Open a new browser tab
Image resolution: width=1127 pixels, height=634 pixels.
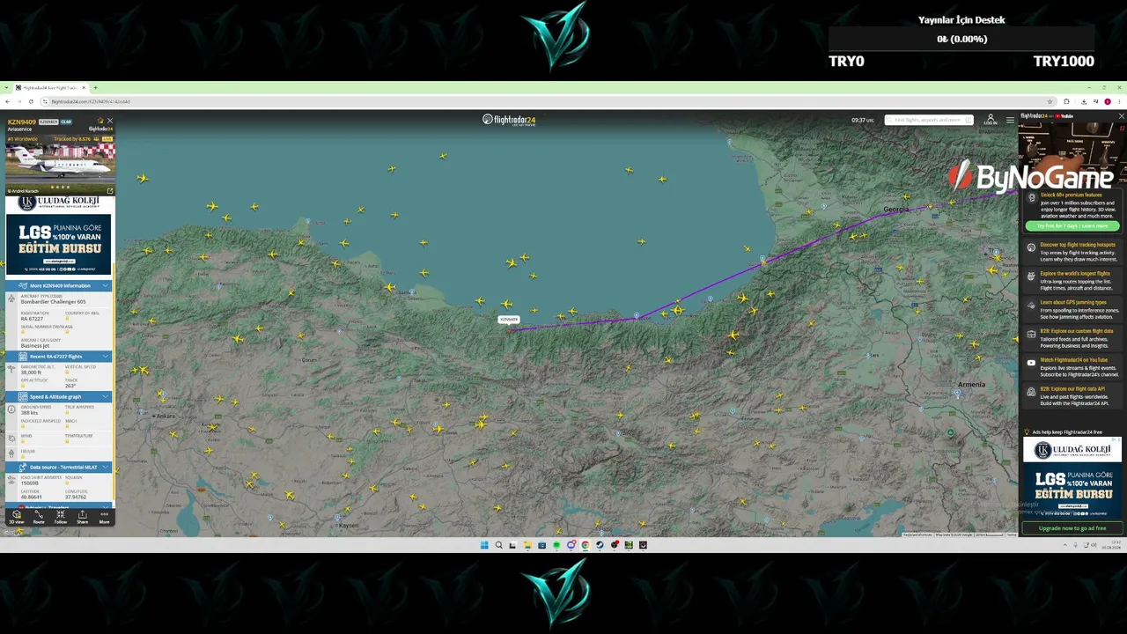click(x=95, y=88)
